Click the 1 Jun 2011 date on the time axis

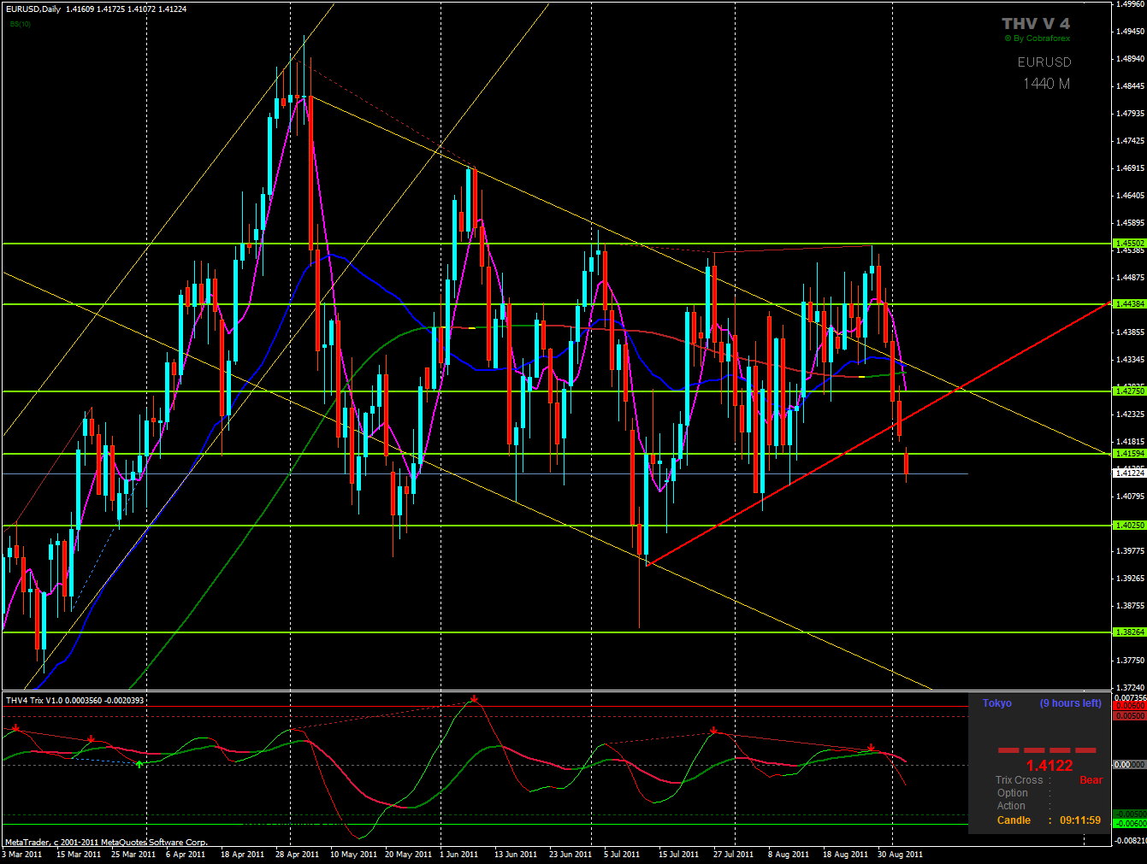click(459, 855)
